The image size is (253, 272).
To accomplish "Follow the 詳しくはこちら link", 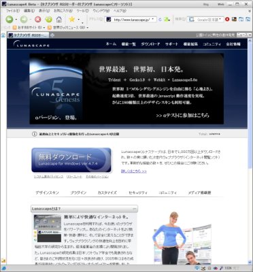I will point(134,171).
